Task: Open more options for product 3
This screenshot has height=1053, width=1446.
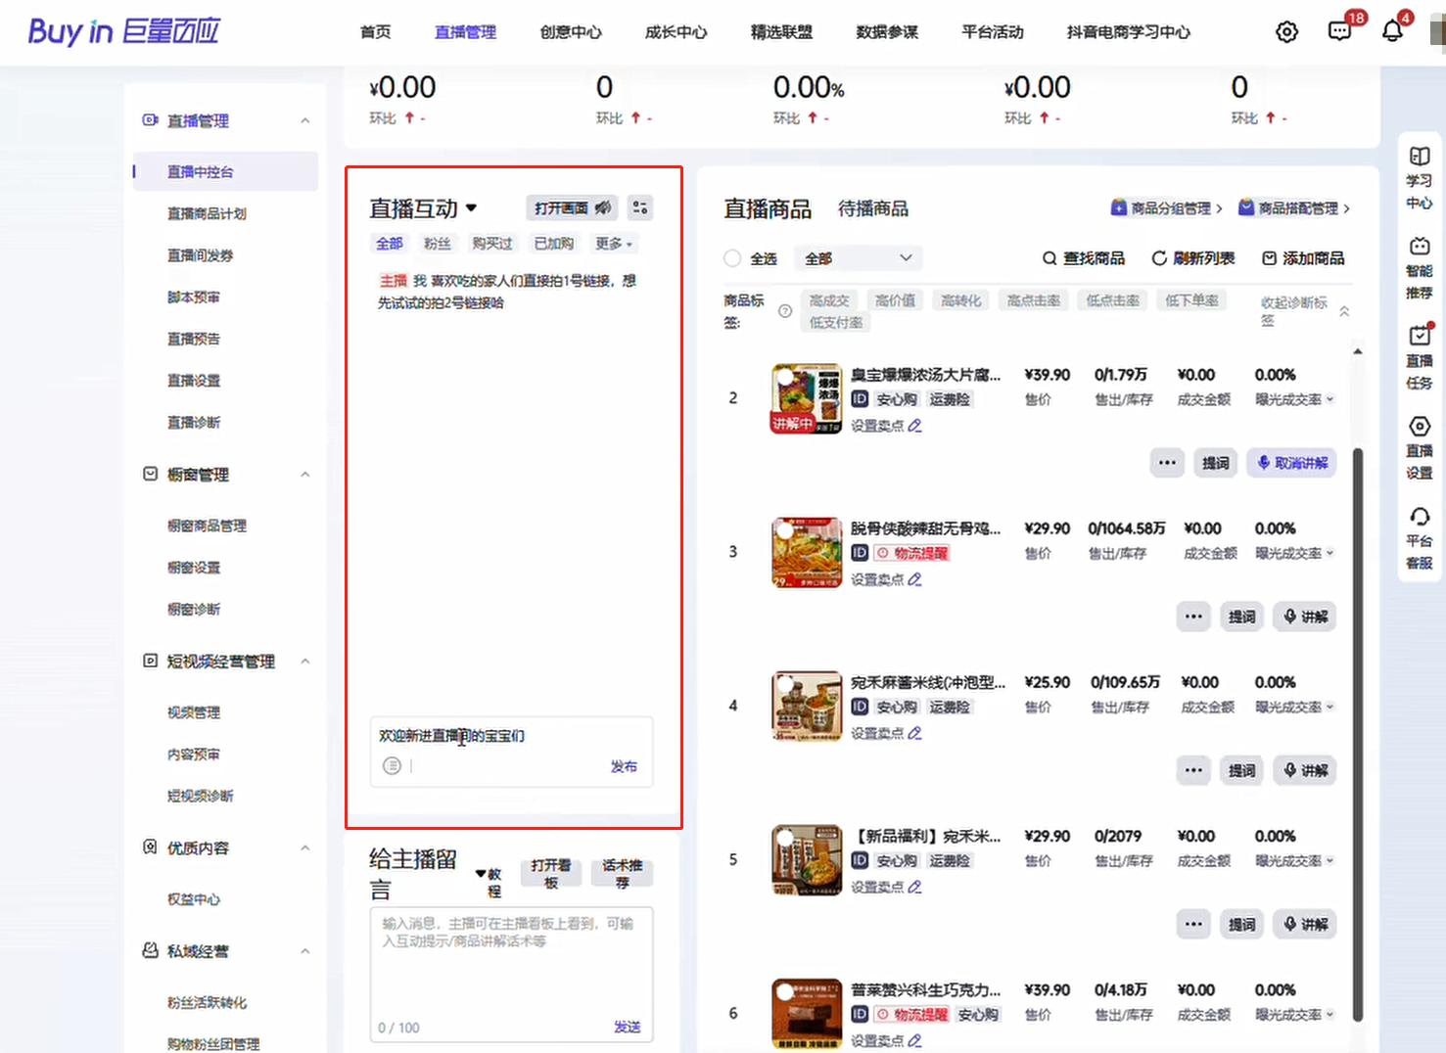Action: [x=1193, y=617]
